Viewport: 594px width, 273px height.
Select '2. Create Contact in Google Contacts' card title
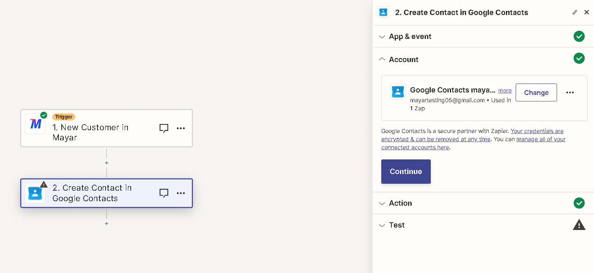coord(92,193)
